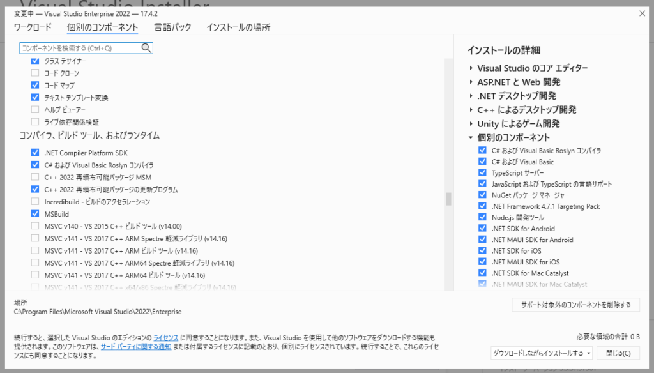The width and height of the screenshot is (654, 373).
Task: Click the install path C:\Program Files\Microsoft Visual Studio\2022\Enterprise
Action: click(x=98, y=312)
